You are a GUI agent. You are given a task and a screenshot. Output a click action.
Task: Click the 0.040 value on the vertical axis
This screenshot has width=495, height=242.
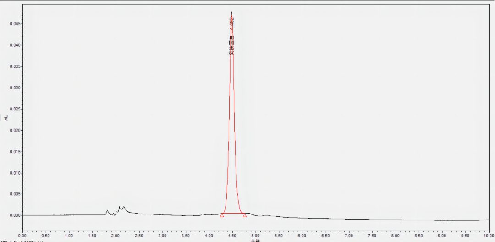[x=16, y=45]
